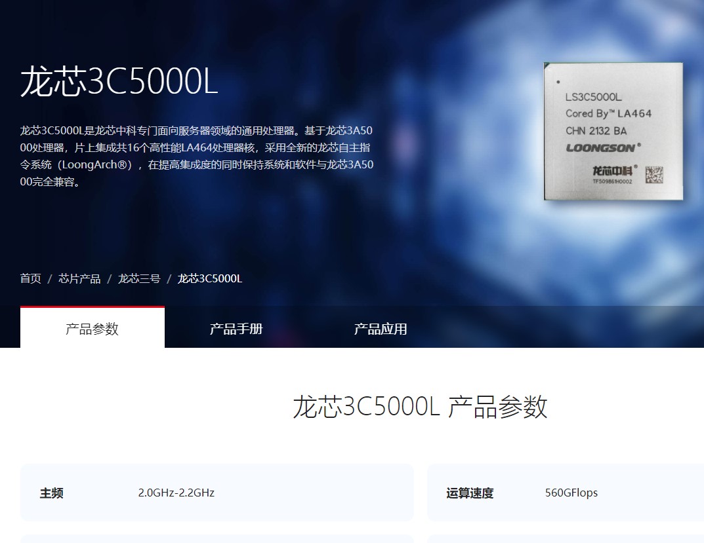Click the 2.0GHz-2.2GHz frequency value
Image resolution: width=704 pixels, height=543 pixels.
pyautogui.click(x=176, y=493)
